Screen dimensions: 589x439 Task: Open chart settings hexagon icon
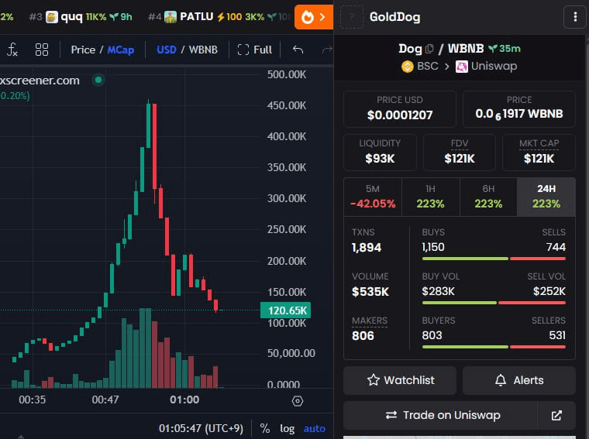click(298, 401)
